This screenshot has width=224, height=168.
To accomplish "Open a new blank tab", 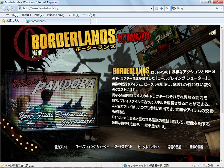I will tap(94, 21).
